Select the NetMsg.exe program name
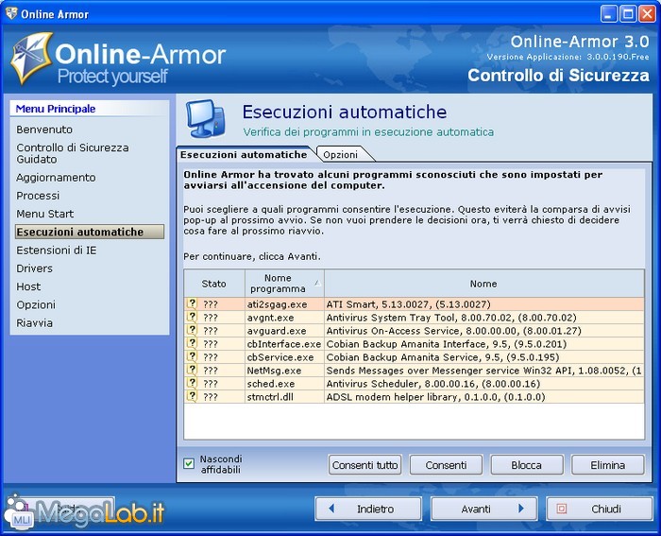Viewport: 661px width, 536px height. coord(274,371)
